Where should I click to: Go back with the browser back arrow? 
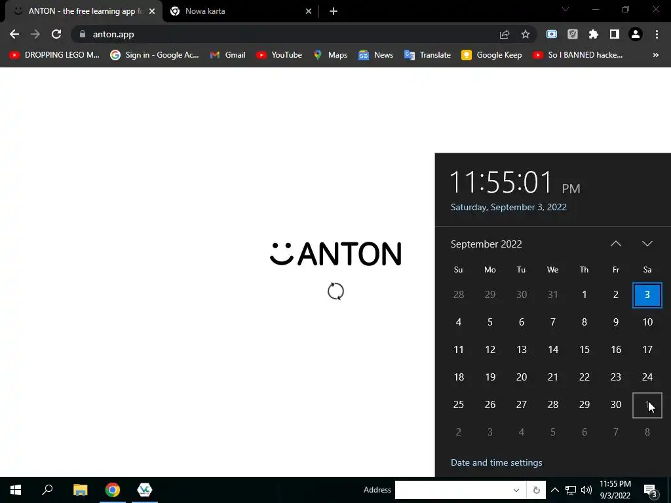point(14,34)
